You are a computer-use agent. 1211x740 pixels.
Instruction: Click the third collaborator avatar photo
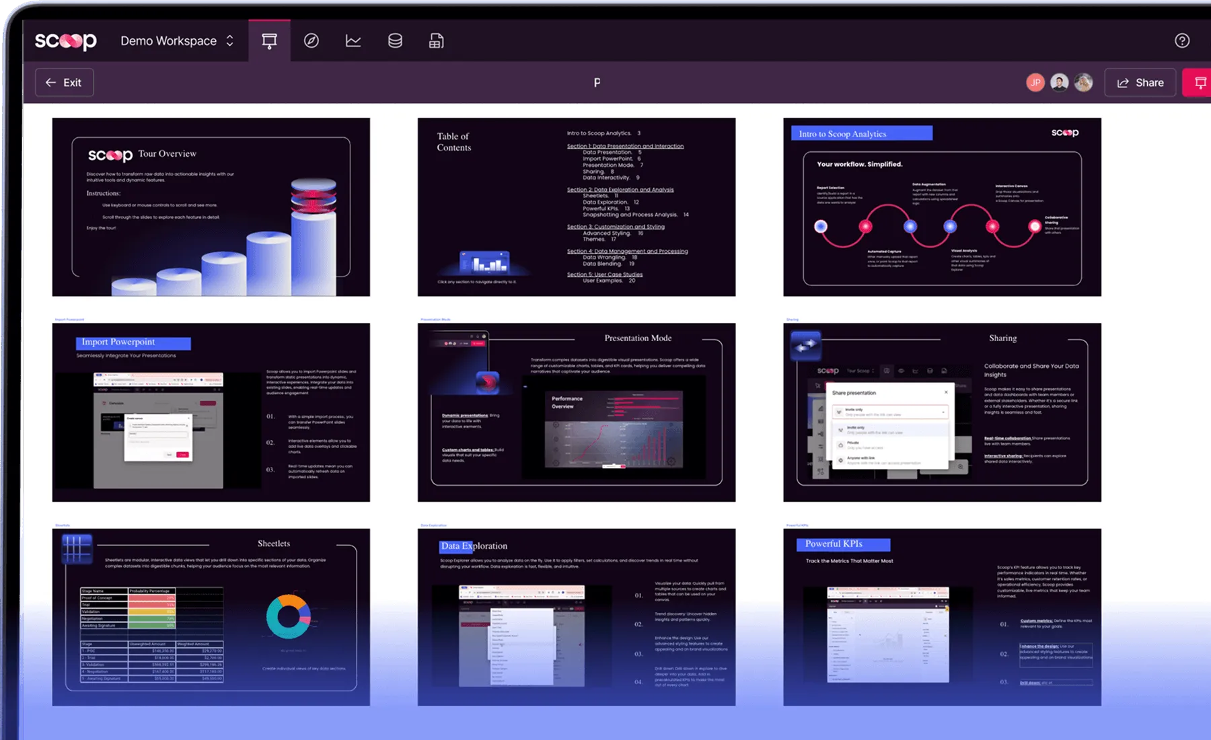[1083, 83]
